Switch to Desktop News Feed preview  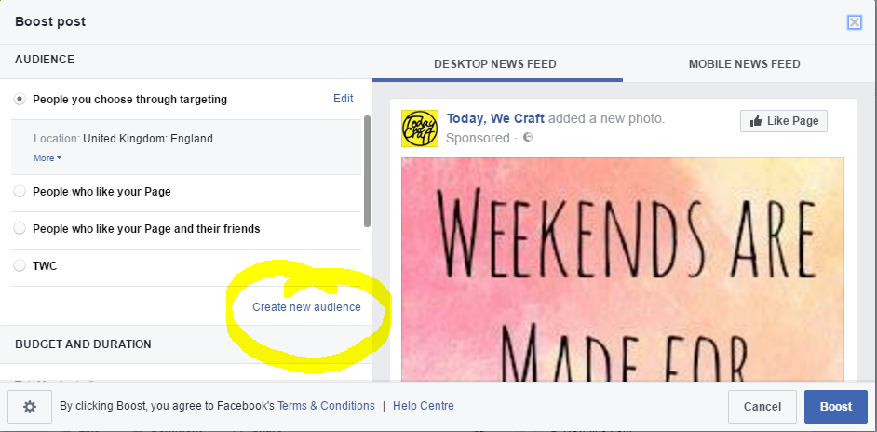coord(495,64)
